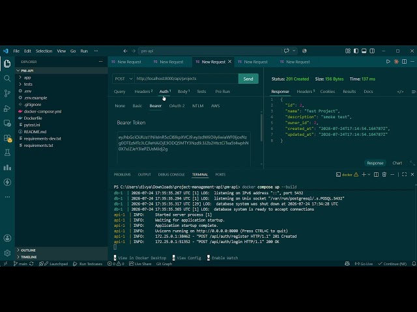
Task: Open the response Headers tab
Action: (306, 92)
